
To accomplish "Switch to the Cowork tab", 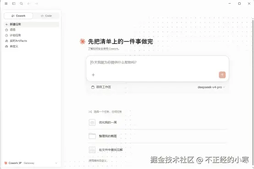I will [18, 16].
